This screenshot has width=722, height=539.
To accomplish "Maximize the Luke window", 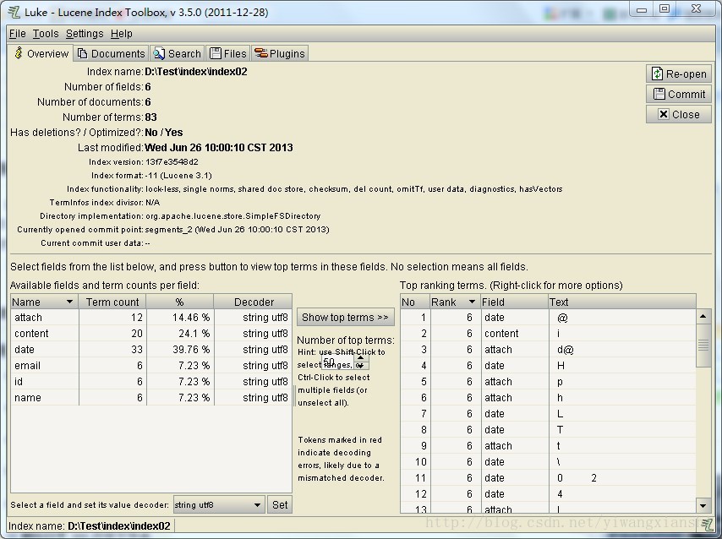I will coord(665,8).
